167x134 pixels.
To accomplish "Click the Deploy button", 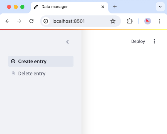I will point(138,42).
